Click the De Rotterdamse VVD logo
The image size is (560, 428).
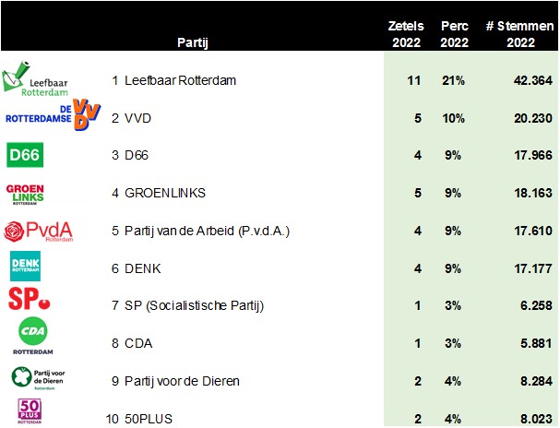[54, 115]
